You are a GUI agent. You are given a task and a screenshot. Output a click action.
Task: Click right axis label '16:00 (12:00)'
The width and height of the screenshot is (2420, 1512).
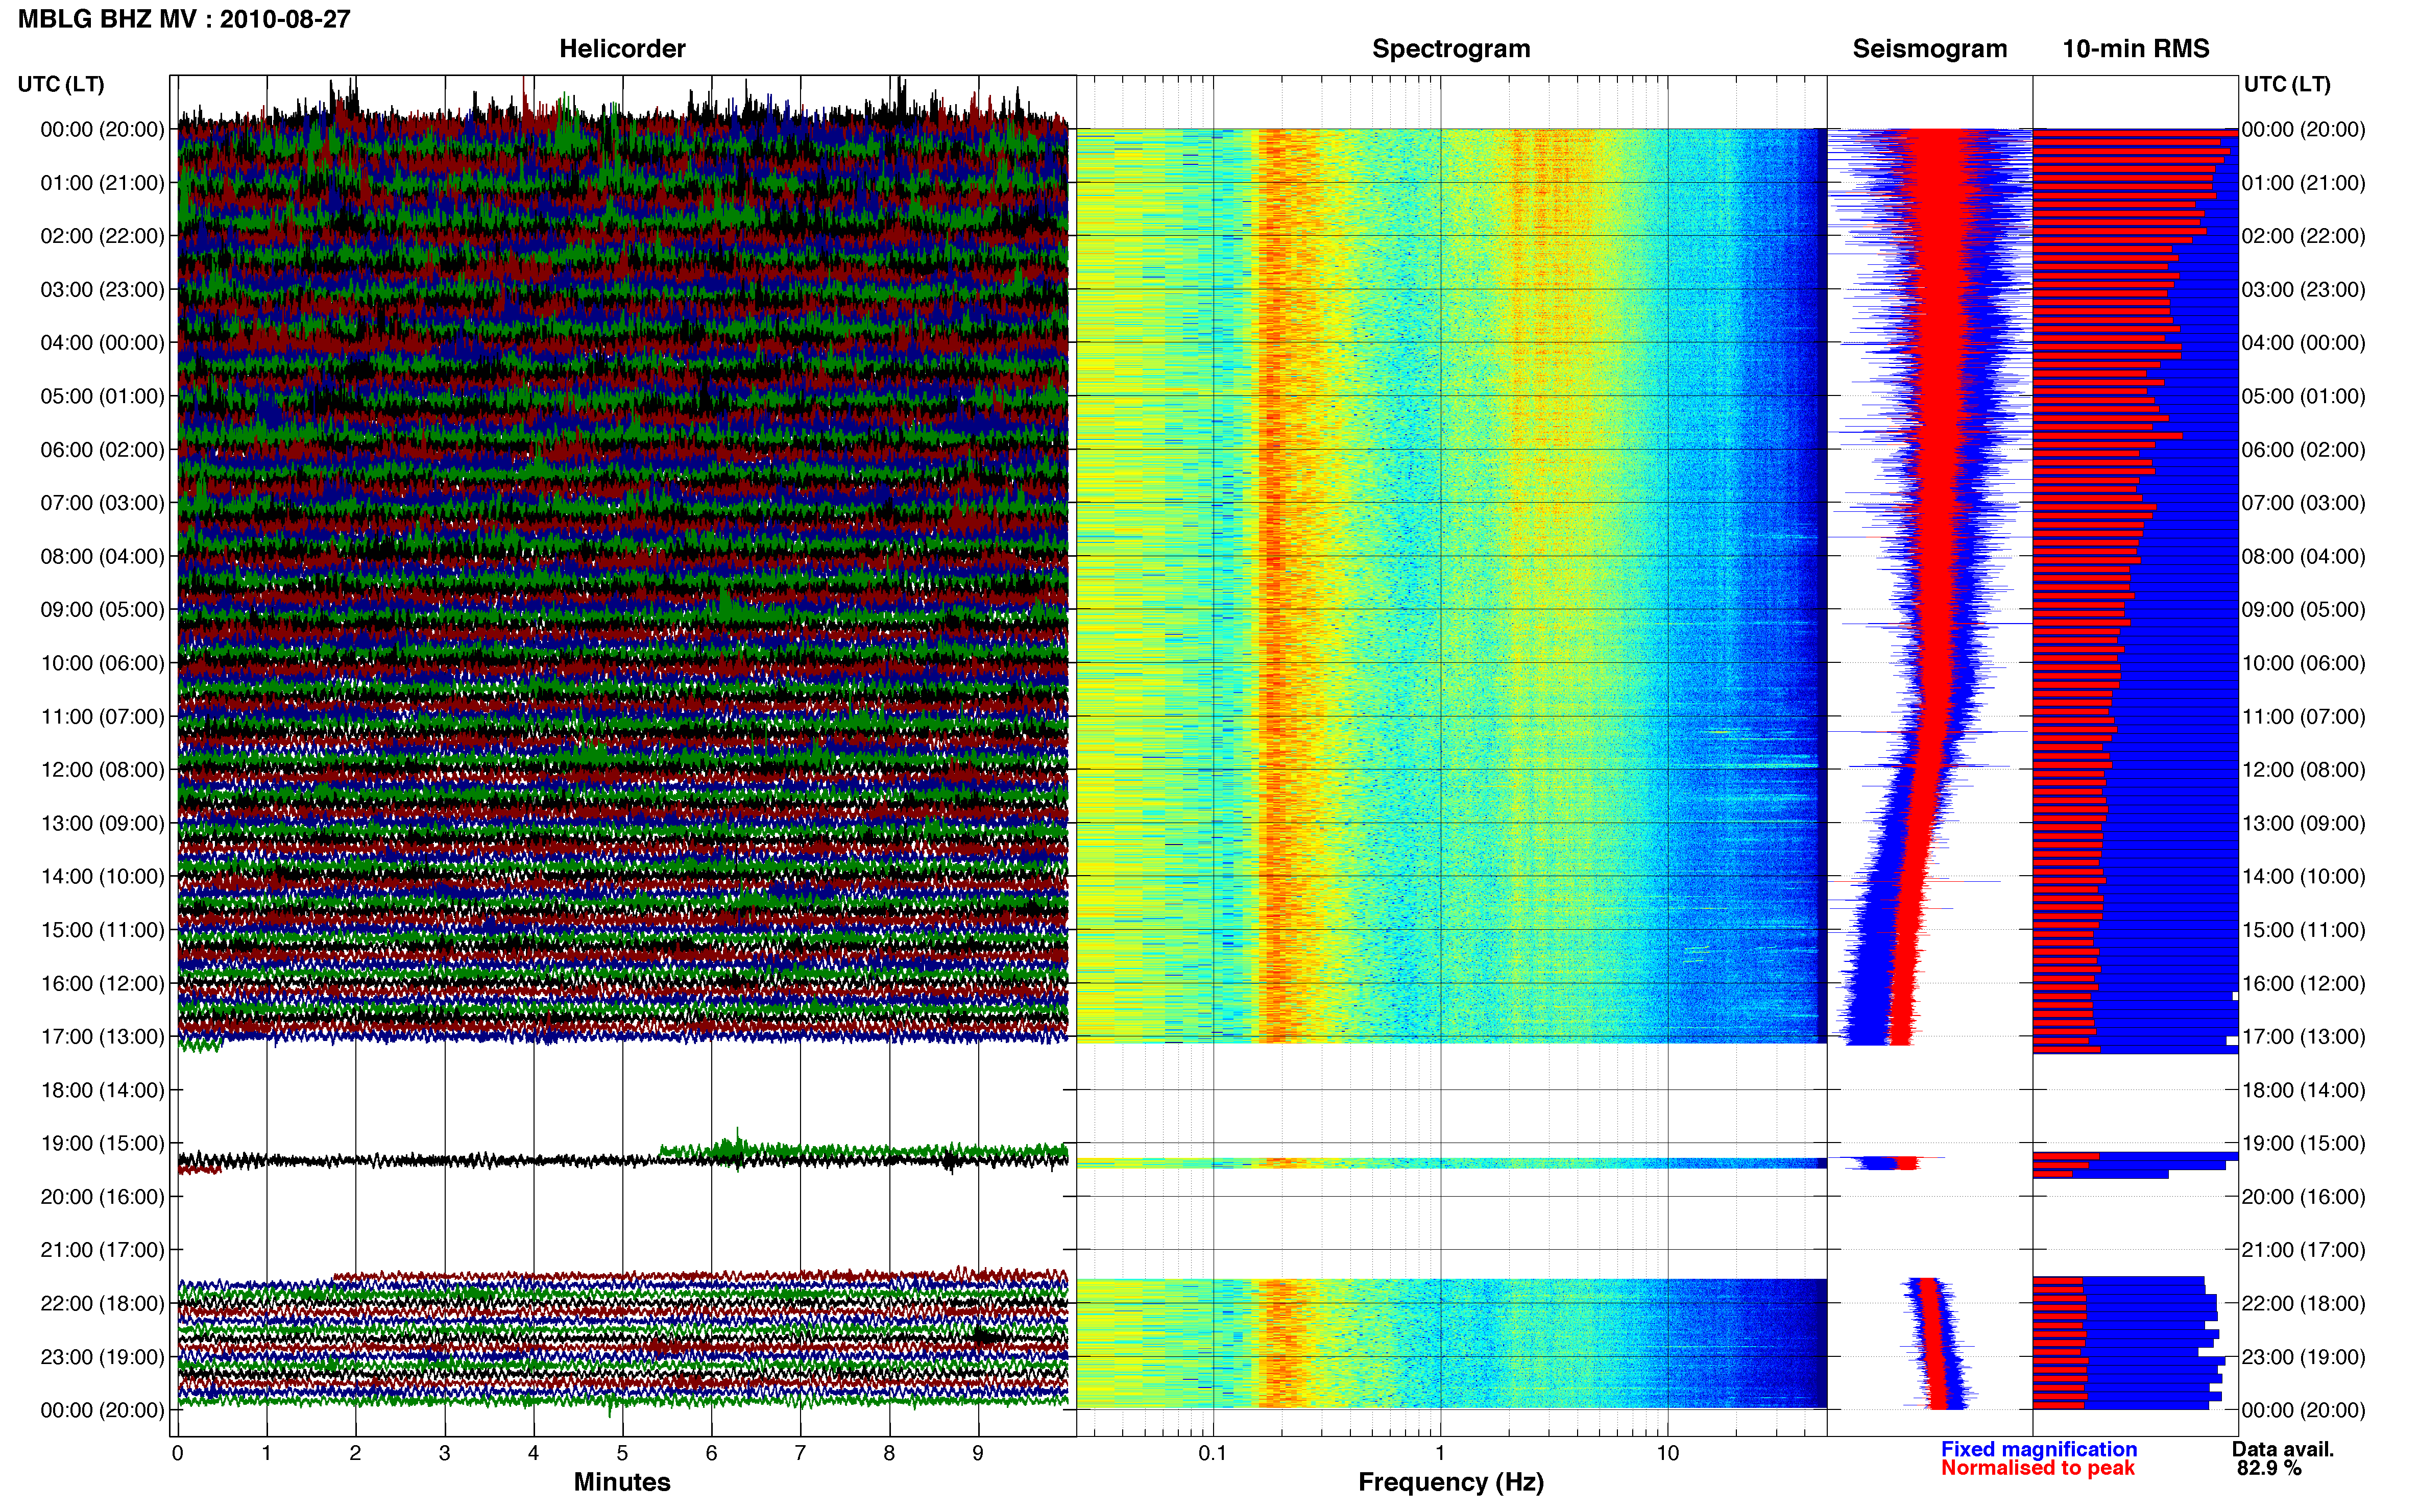(2304, 983)
